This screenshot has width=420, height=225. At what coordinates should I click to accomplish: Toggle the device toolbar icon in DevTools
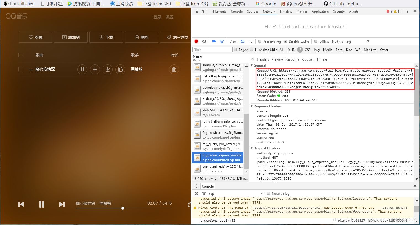[204, 11]
